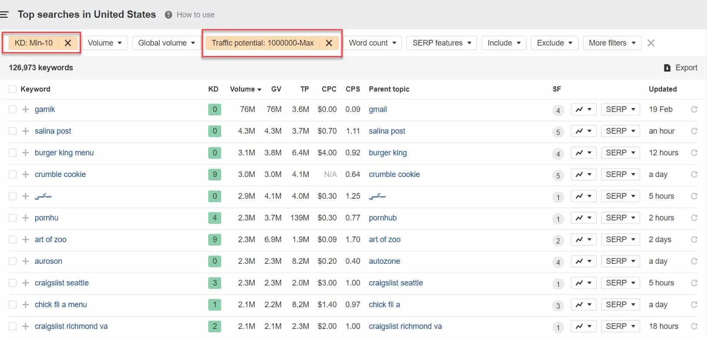Sort by the Volume column header
The height and width of the screenshot is (338, 707).
(x=245, y=89)
